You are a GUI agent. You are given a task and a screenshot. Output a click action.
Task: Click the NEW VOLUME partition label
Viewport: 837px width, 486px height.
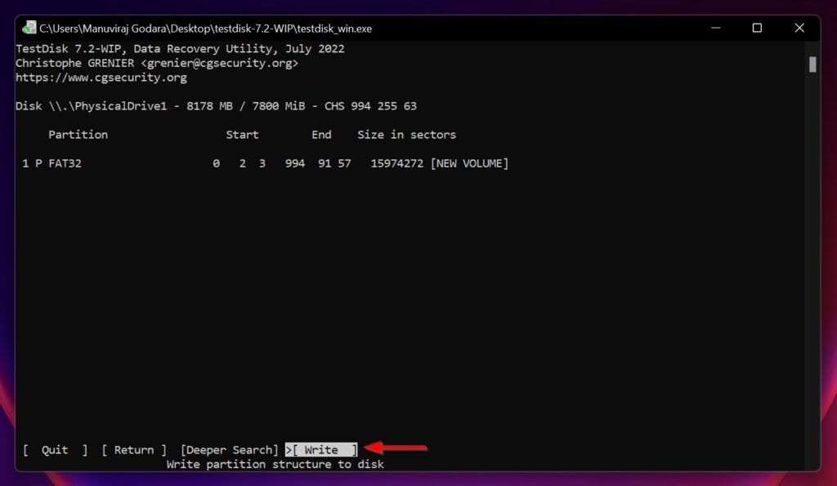pos(470,163)
